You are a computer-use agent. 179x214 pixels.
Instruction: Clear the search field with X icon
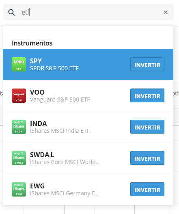tap(166, 12)
